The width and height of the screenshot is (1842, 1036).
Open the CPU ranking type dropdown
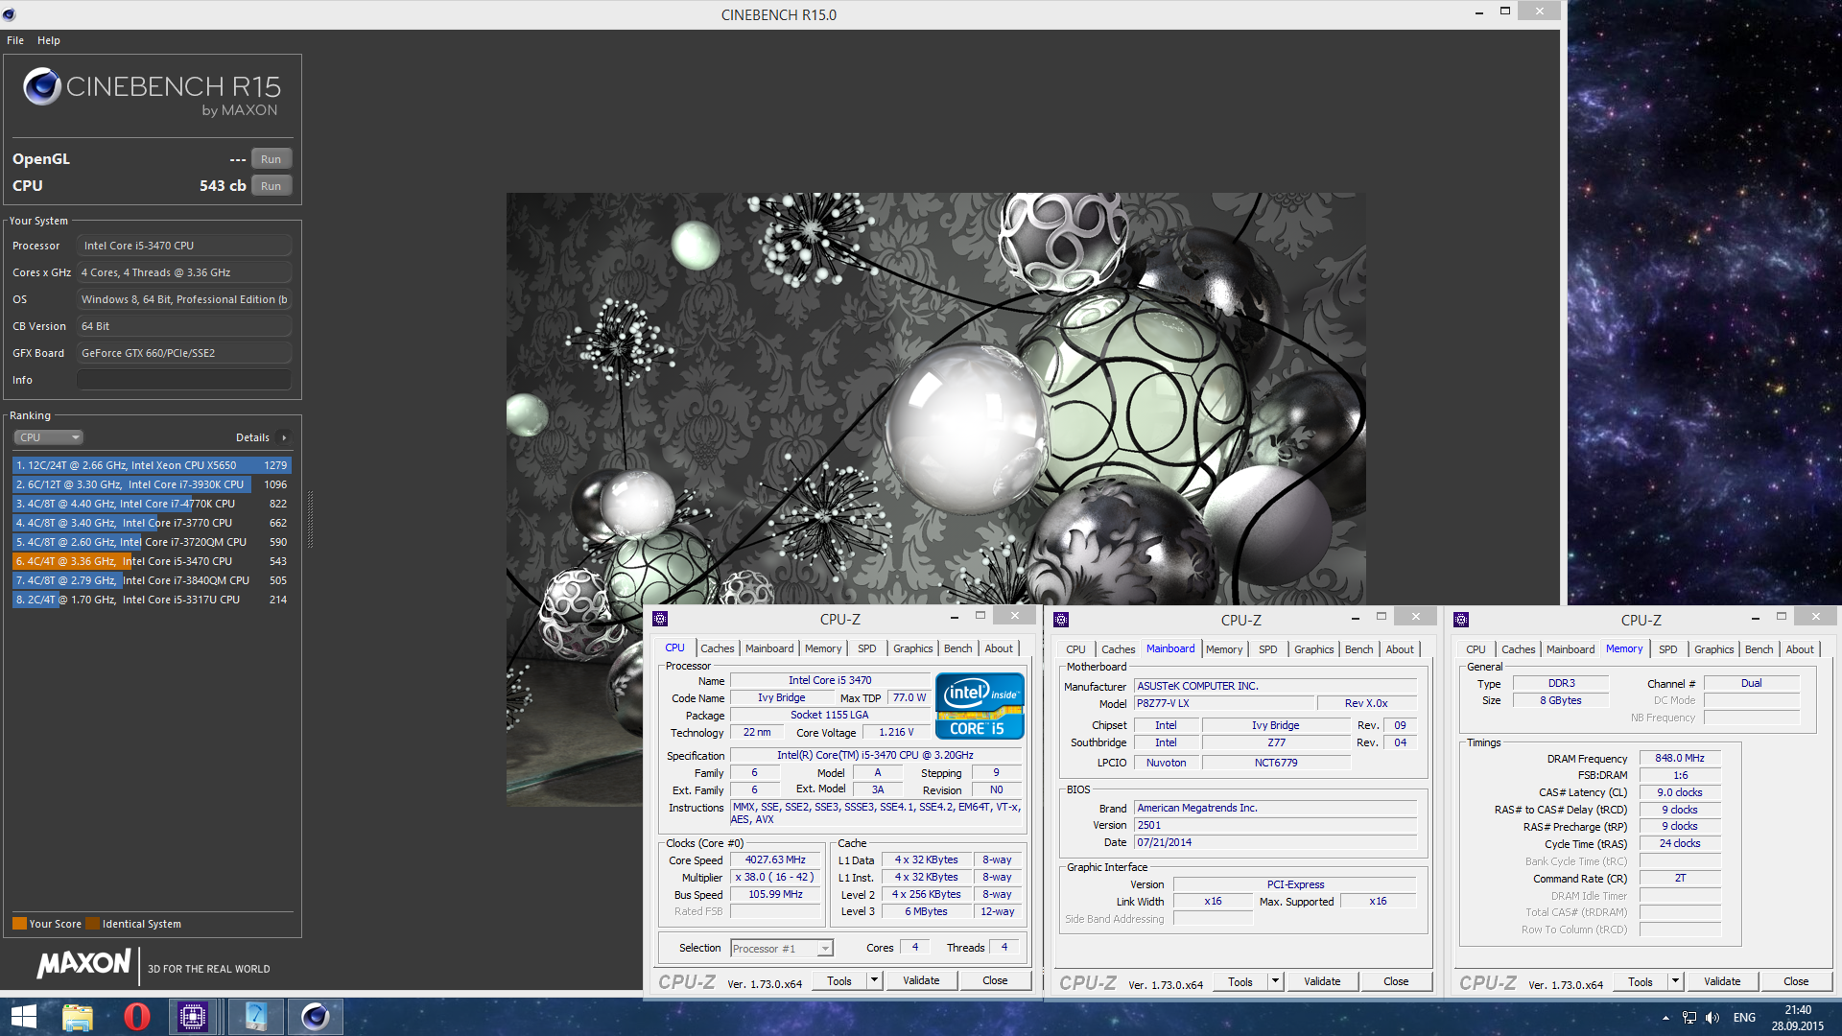pos(48,437)
